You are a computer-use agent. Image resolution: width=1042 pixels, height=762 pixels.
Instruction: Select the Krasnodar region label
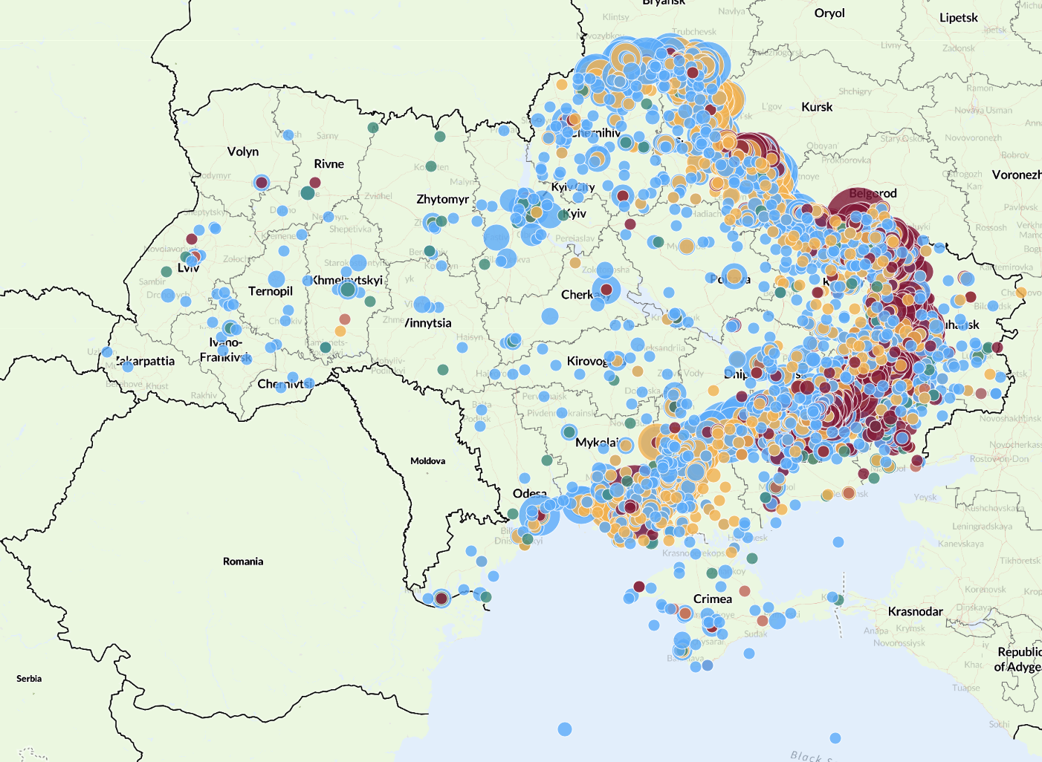click(915, 611)
